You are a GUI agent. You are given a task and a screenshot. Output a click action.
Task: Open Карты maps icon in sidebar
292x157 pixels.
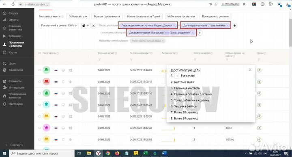point(4,52)
